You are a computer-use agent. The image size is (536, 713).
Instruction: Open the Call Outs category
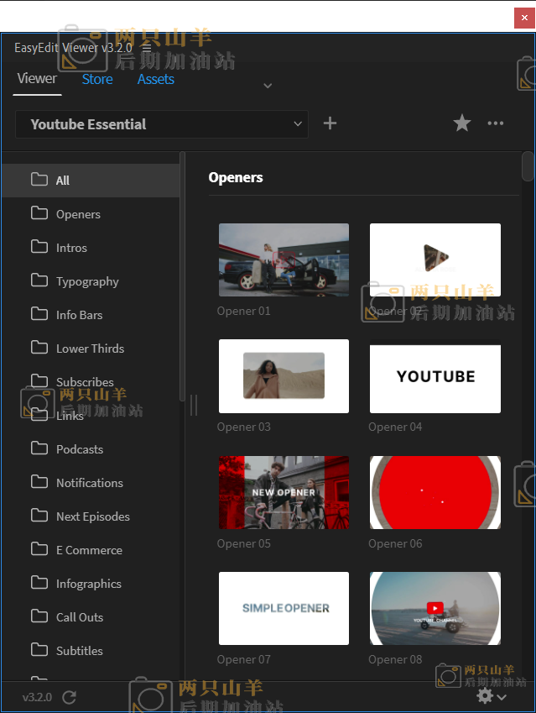[80, 617]
